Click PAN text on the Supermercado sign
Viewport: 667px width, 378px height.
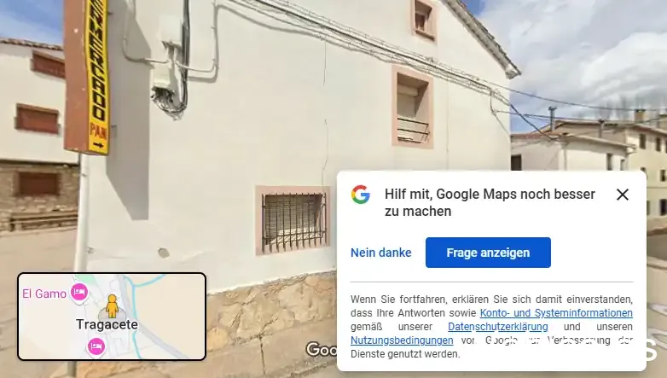[x=98, y=131]
